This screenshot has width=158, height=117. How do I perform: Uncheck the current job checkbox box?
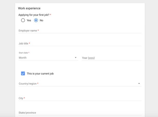click(x=23, y=74)
